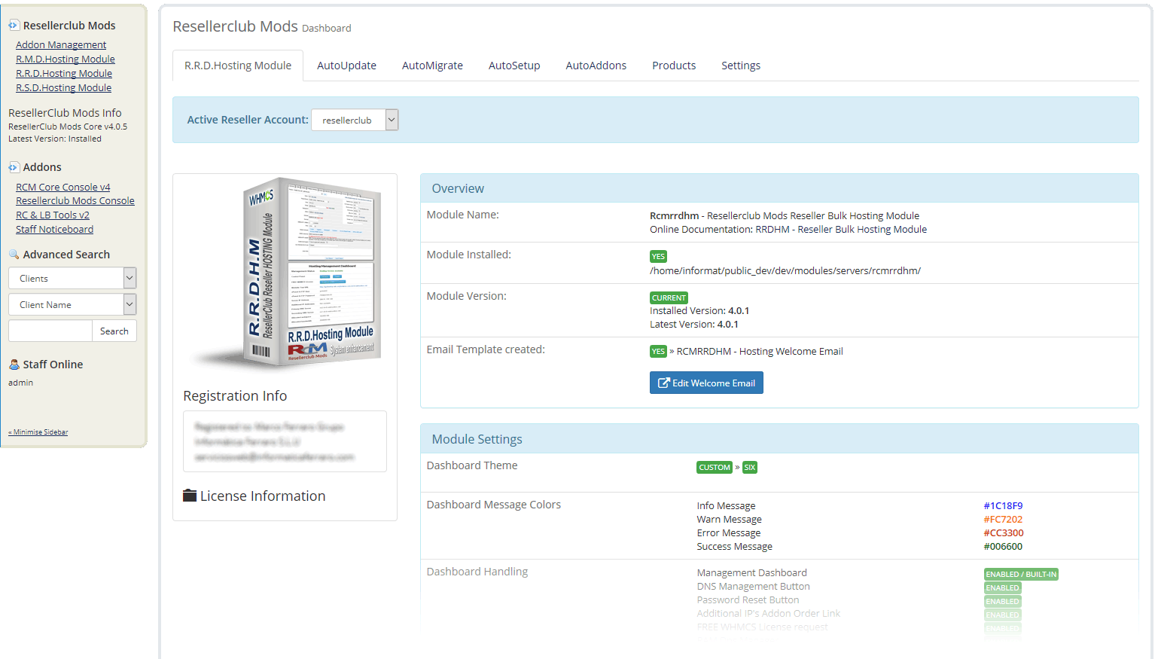Open the R.R.D.Hosting Module sidebar link
The width and height of the screenshot is (1158, 659).
click(x=64, y=74)
